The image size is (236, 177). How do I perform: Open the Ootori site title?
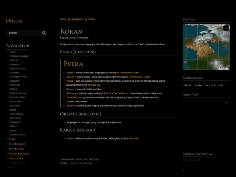click(x=14, y=21)
